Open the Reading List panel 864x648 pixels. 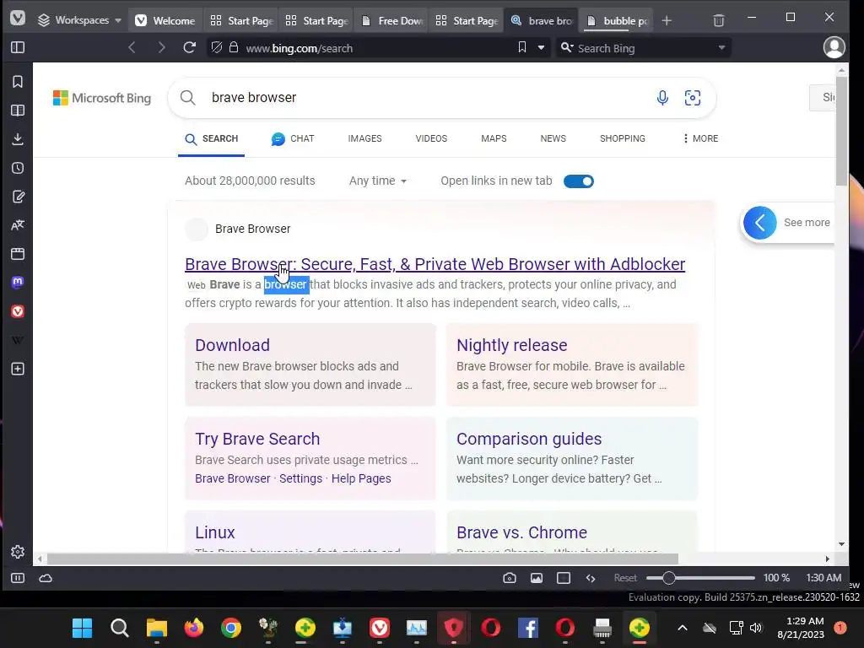(18, 111)
